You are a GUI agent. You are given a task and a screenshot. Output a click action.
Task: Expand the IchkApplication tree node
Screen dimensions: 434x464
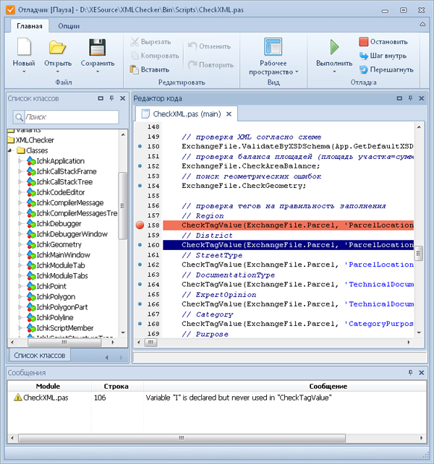coord(20,161)
